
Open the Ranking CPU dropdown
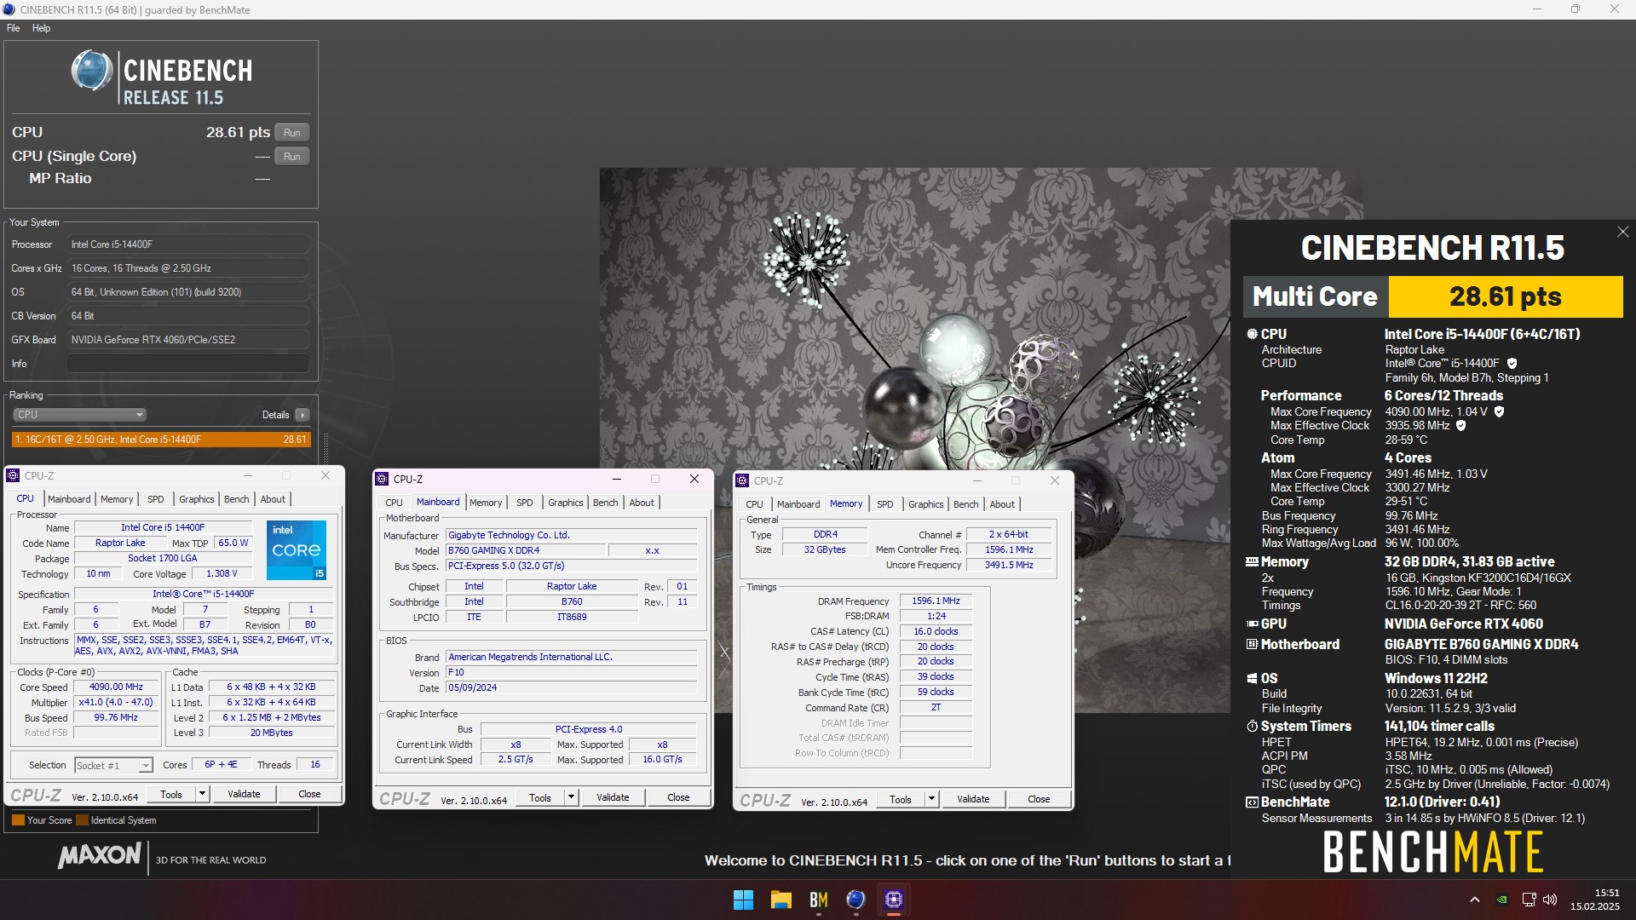[80, 415]
